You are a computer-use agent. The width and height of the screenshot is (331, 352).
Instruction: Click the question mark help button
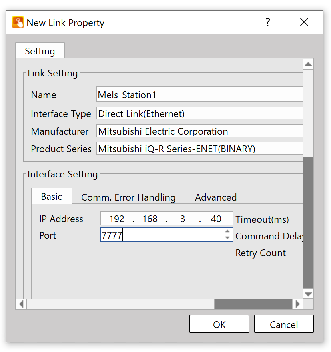268,22
